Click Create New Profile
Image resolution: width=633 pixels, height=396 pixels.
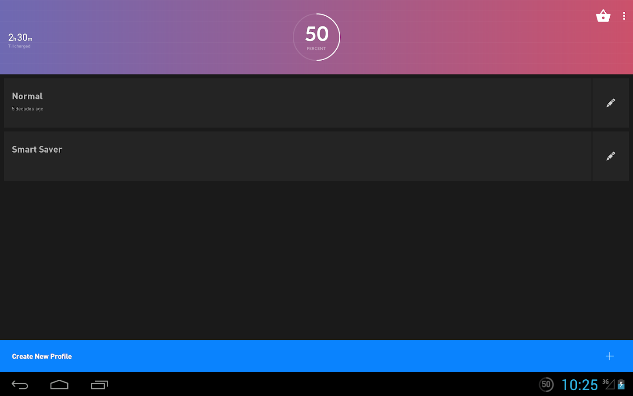pos(42,356)
